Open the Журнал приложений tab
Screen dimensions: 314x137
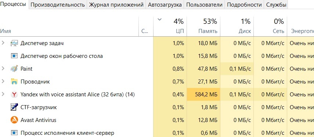(116, 5)
